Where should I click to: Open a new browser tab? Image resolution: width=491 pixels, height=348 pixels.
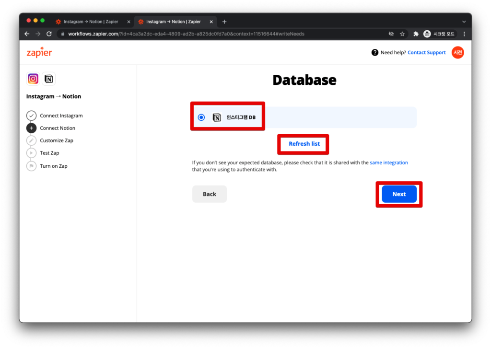[x=224, y=22]
